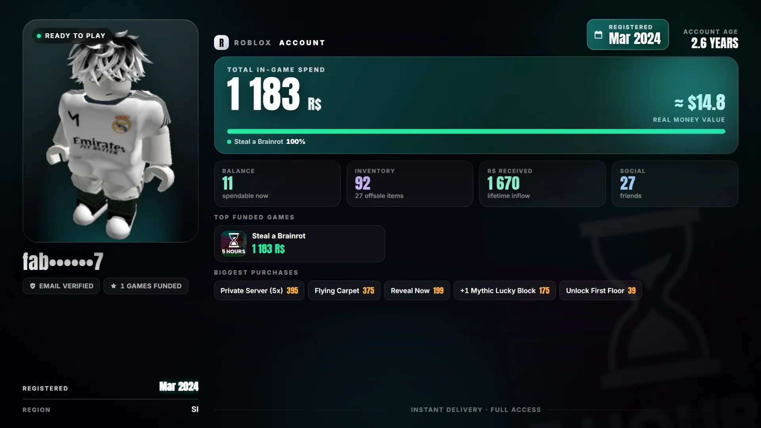Open the R$ Received 1 670 card
Image resolution: width=761 pixels, height=428 pixels.
click(542, 183)
